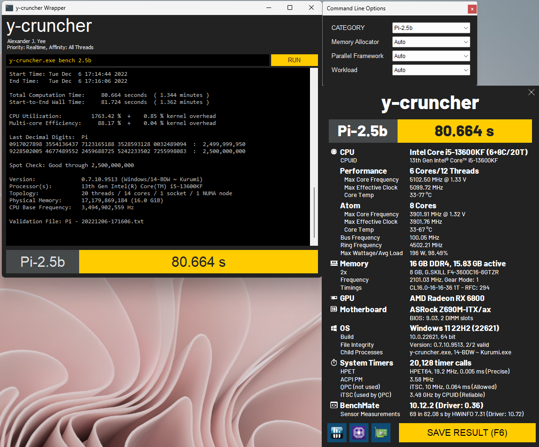Screen dimensions: 539x447
Task: Click the Pi-2.5b label in result panel
Action: [x=363, y=131]
